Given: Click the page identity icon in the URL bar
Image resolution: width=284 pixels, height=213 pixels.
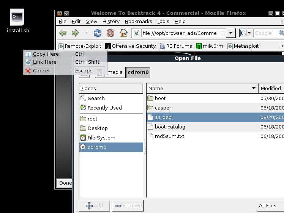Looking at the screenshot, I should click(x=137, y=33).
